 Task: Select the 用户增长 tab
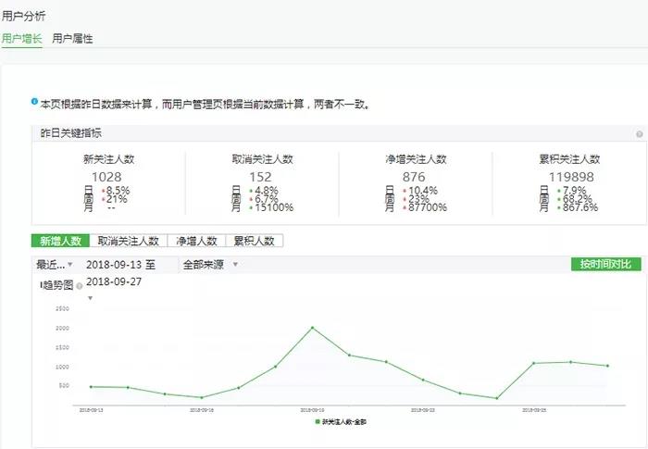pos(21,39)
